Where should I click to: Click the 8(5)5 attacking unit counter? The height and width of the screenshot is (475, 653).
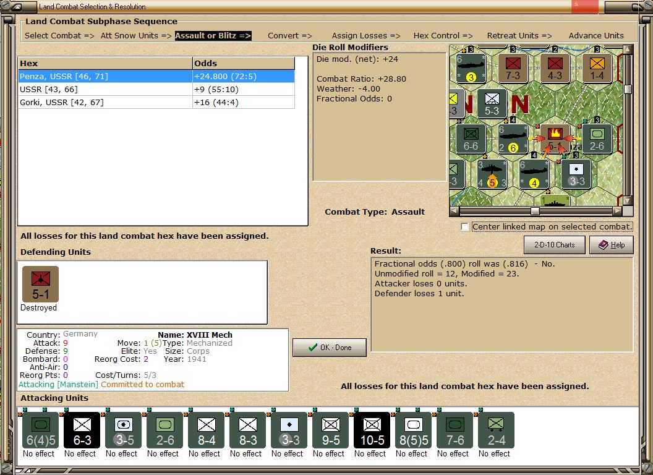click(414, 431)
